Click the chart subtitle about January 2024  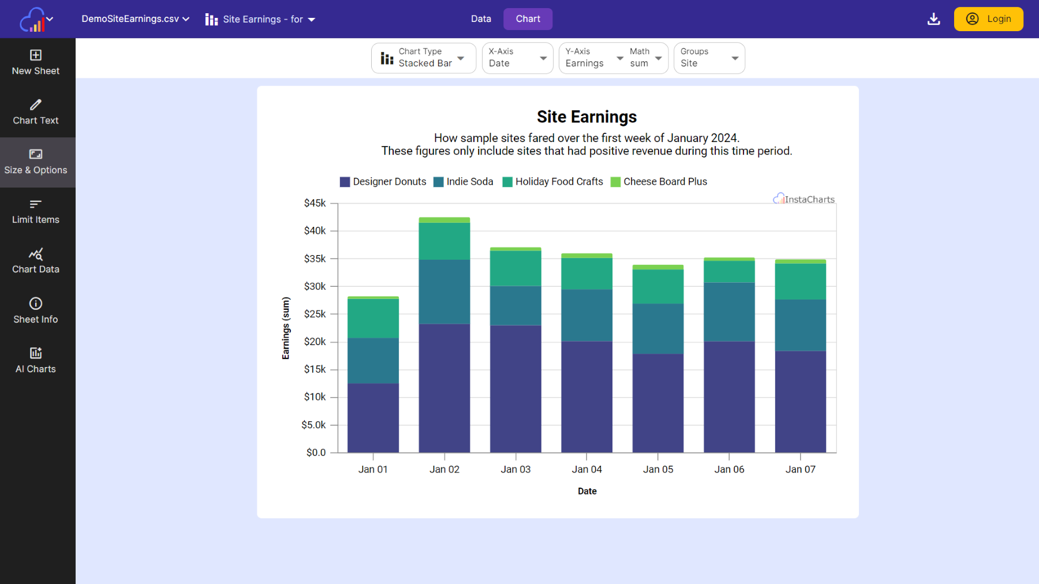(x=587, y=144)
